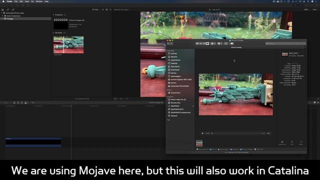Mute audio in Finder preview

coord(268,133)
